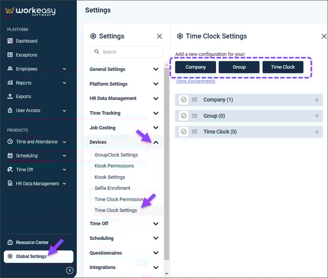Click the Exports upload icon
328x278 pixels.
tap(10, 96)
